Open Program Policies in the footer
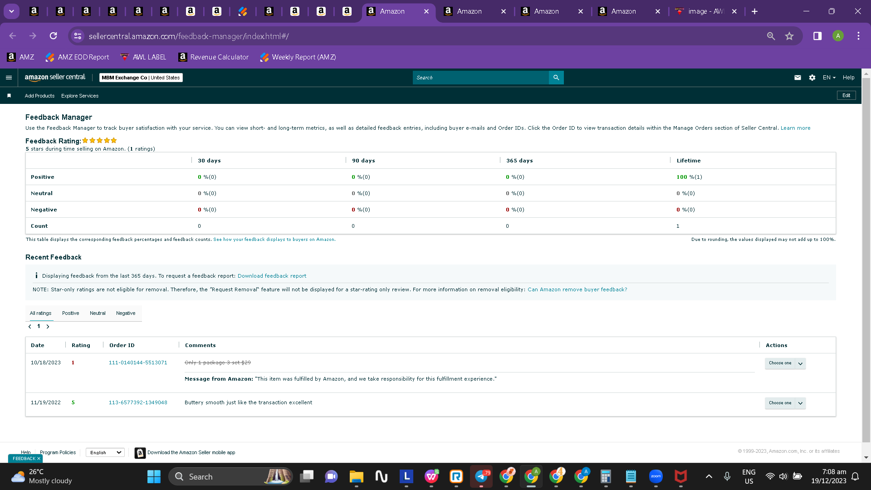 pyautogui.click(x=58, y=452)
